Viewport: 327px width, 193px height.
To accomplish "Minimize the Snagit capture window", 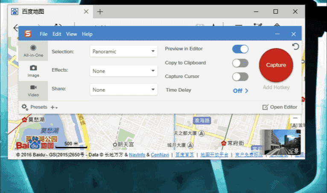I will pos(277,34).
